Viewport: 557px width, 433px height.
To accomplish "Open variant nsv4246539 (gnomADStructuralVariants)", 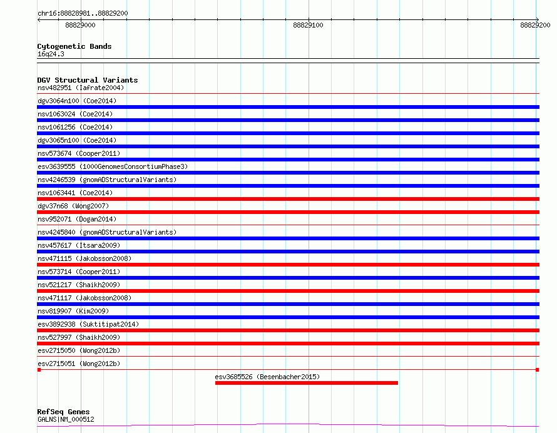I will pyautogui.click(x=107, y=180).
